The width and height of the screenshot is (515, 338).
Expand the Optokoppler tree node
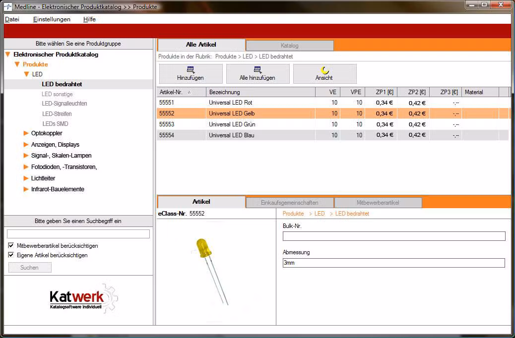[x=26, y=133]
